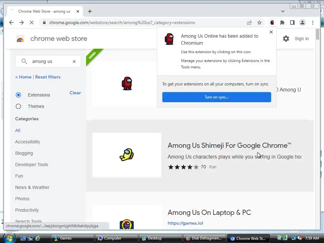The image size is (324, 243).
Task: Select the Photos category
Action: (22, 199)
